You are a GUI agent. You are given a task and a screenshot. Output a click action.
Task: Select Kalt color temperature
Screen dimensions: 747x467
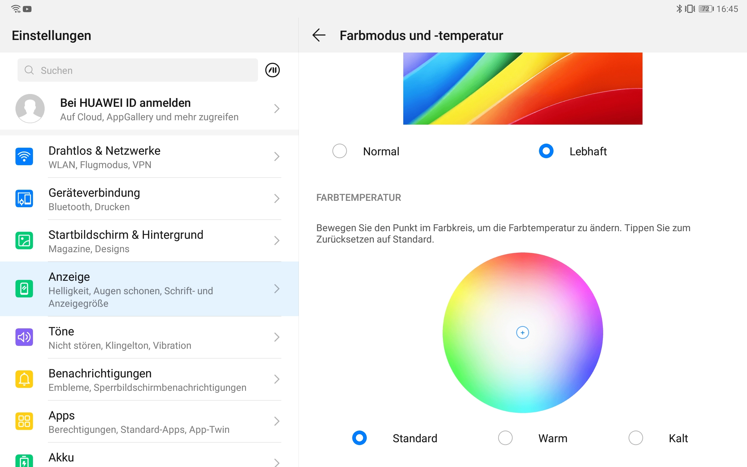[x=636, y=438]
